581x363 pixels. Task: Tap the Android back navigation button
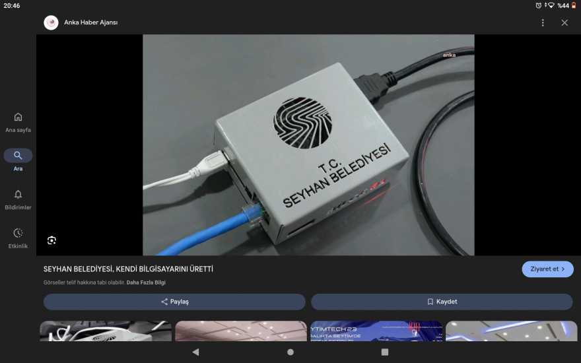click(x=195, y=352)
